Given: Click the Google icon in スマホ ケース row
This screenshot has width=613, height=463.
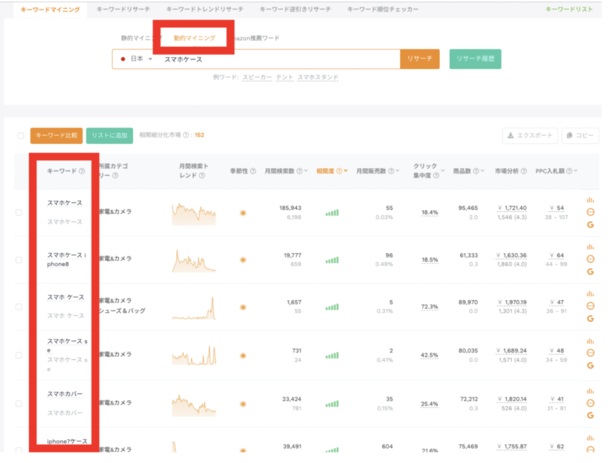Looking at the screenshot, I should tap(590, 319).
